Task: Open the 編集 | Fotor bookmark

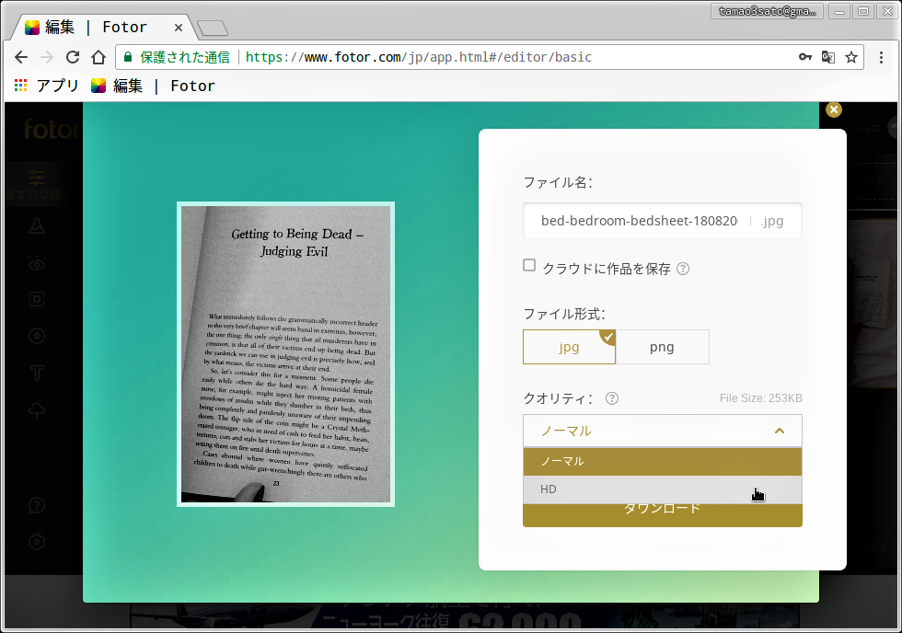Action: (x=153, y=86)
